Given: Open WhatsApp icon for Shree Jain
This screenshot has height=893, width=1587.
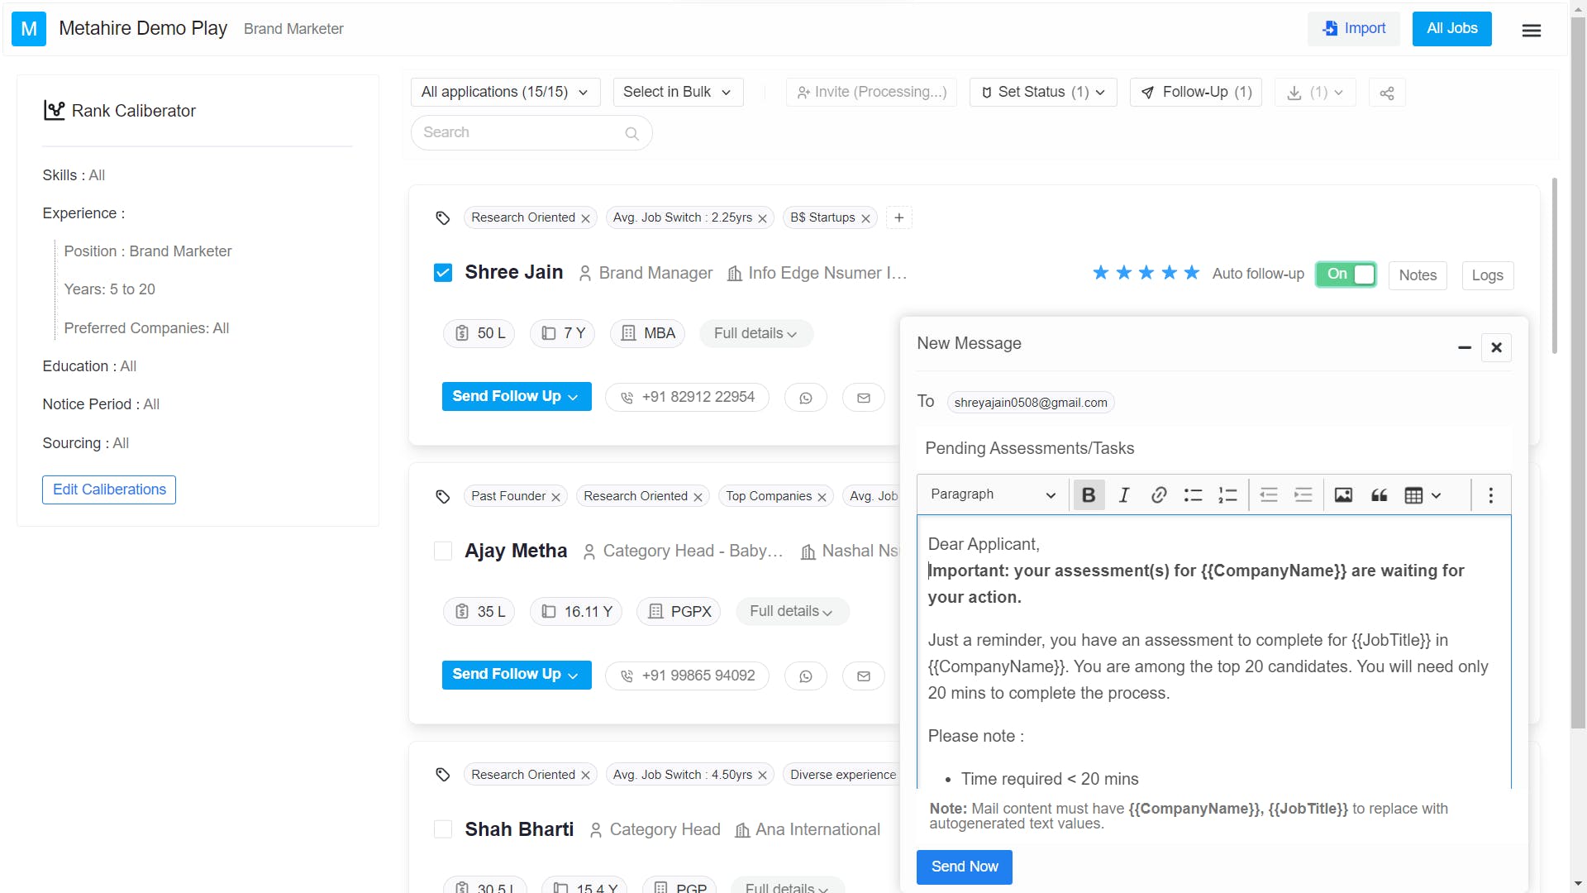Looking at the screenshot, I should [806, 398].
